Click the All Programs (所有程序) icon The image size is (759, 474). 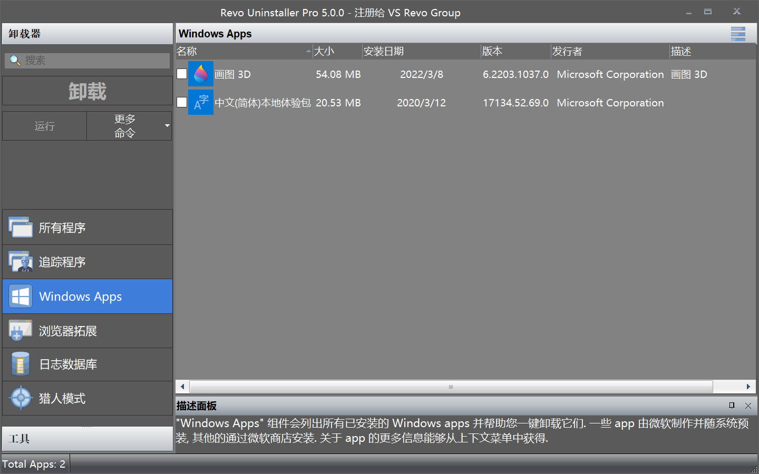click(x=21, y=228)
